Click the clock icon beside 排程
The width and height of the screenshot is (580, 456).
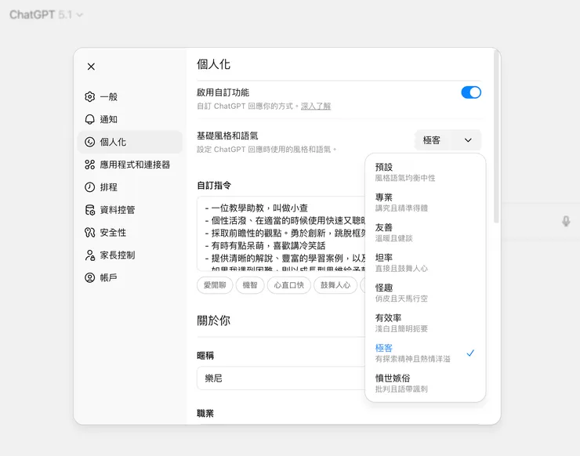pos(90,187)
